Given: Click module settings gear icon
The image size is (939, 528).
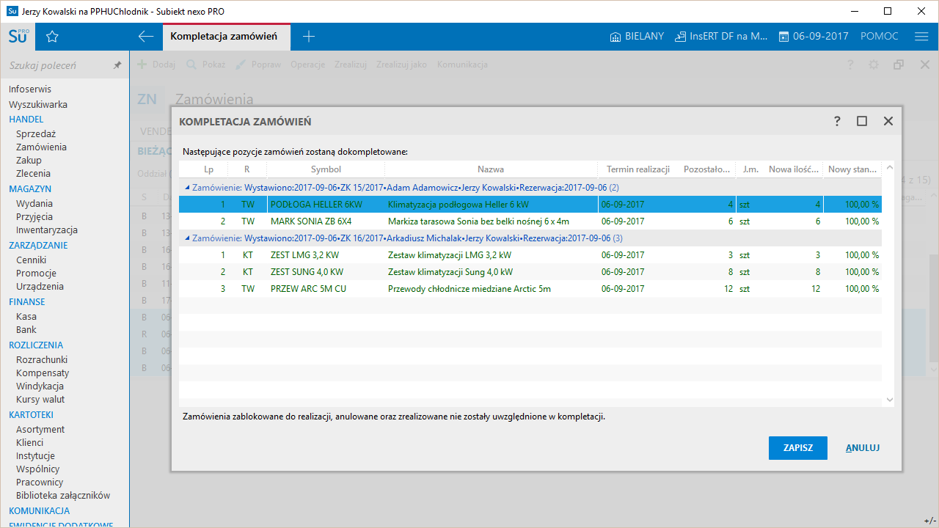Looking at the screenshot, I should coord(874,65).
